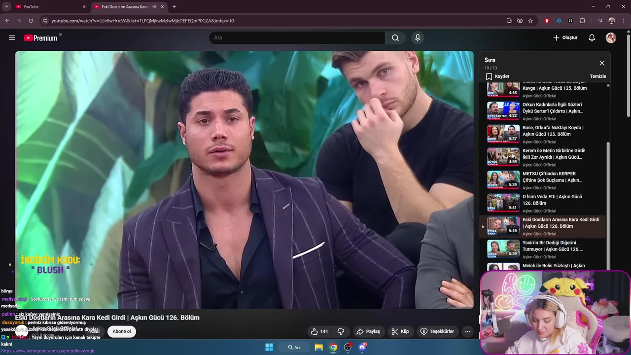Open Chrome three-dot menu
This screenshot has height=355, width=631.
point(624,21)
